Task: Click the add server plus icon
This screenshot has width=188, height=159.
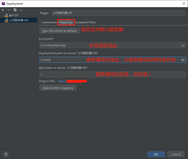Action: pos(3,10)
